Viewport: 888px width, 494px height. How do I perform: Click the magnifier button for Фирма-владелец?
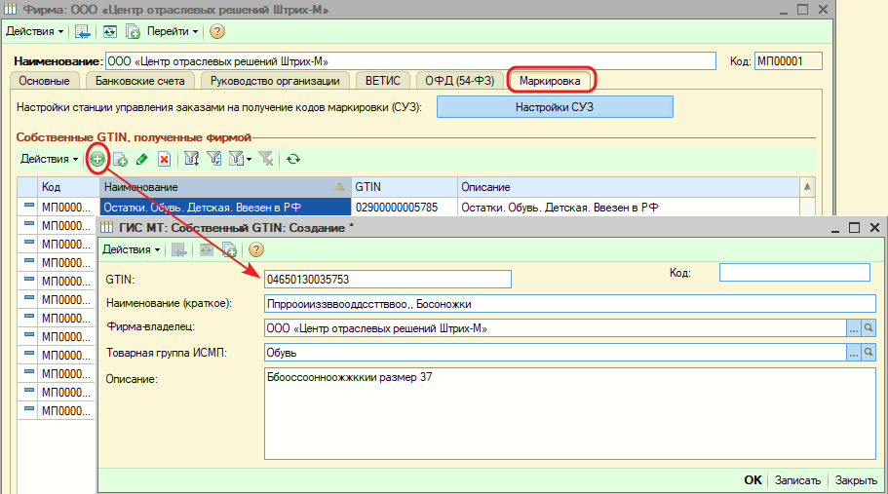869,328
